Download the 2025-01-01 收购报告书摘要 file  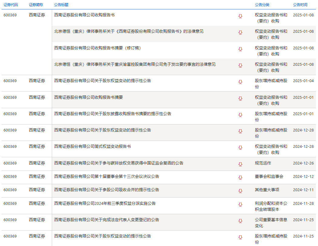coord(240,98)
